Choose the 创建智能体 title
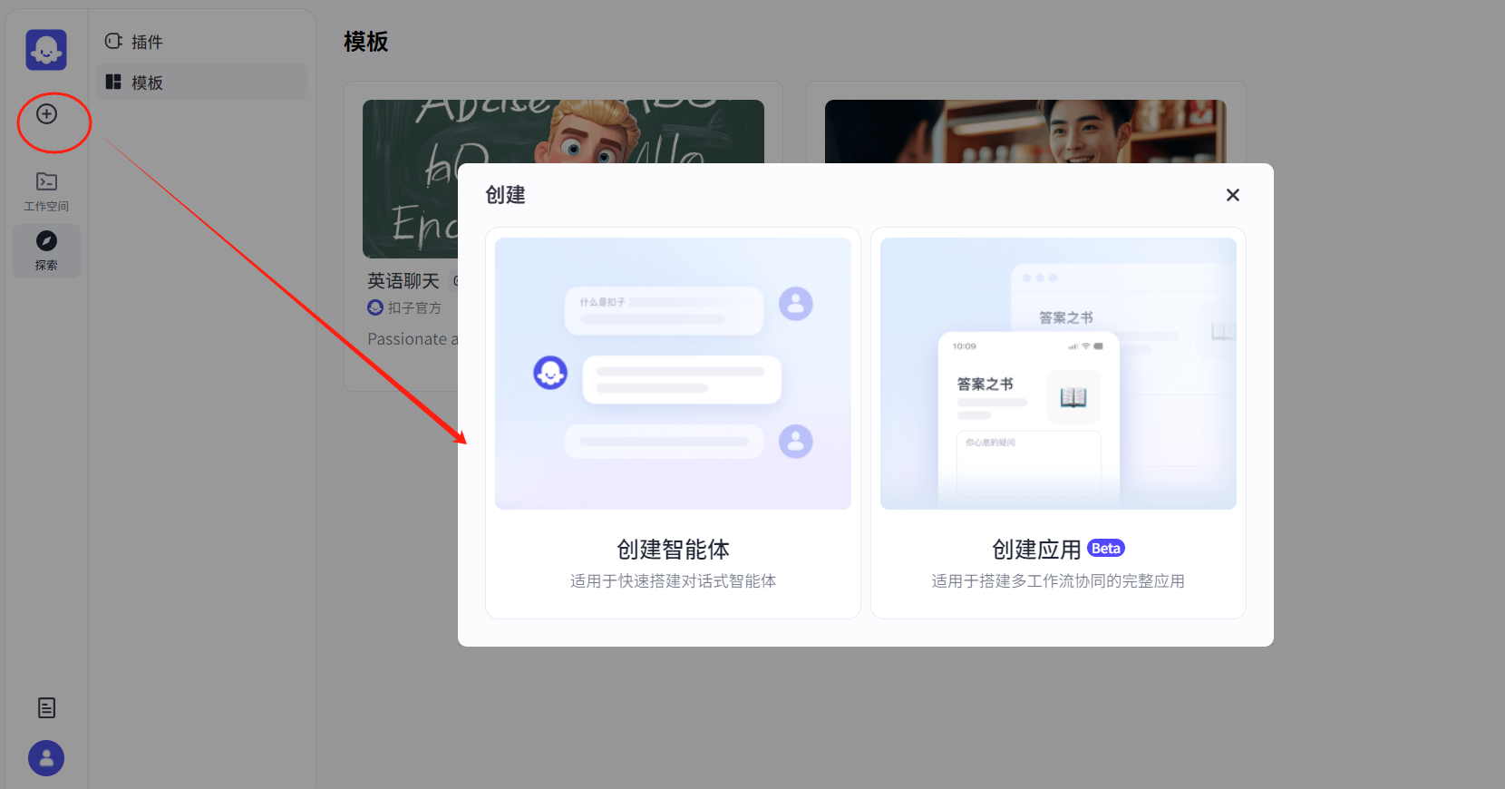This screenshot has height=789, width=1505. point(673,550)
